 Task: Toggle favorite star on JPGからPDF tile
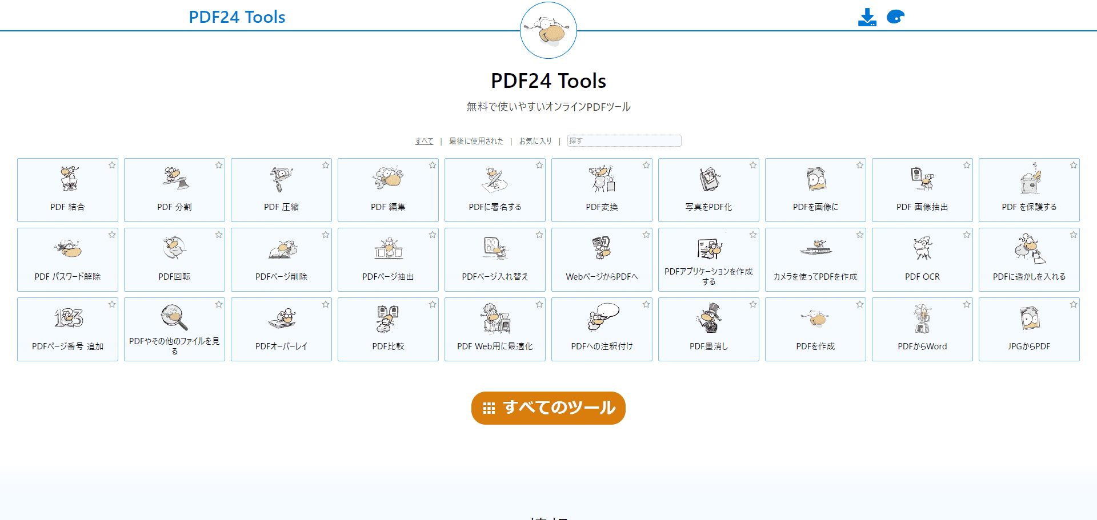[x=1074, y=304]
